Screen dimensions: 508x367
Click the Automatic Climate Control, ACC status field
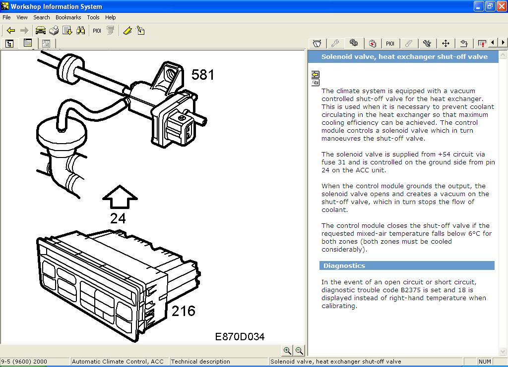click(x=119, y=361)
